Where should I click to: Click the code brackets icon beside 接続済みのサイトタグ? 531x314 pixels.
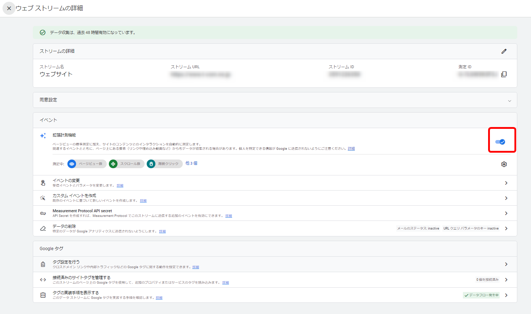coord(43,280)
